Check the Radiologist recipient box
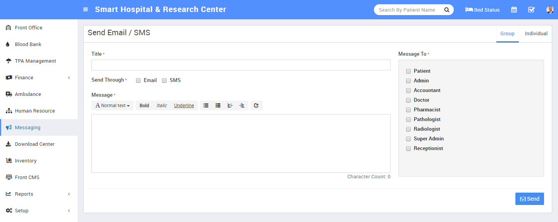558x222 pixels. (x=408, y=129)
